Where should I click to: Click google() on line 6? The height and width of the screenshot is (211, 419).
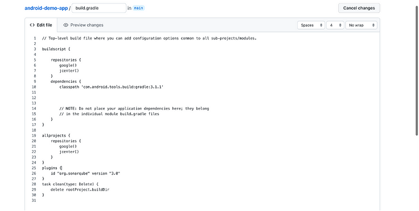(68, 65)
